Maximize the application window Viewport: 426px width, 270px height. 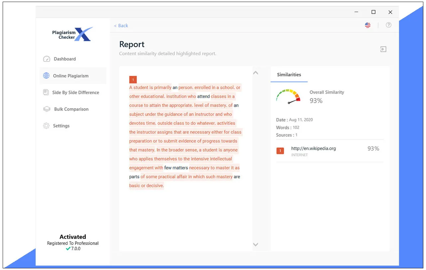(x=373, y=12)
